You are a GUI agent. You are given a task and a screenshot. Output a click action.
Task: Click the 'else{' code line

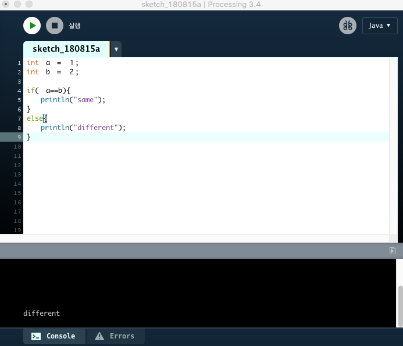pyautogui.click(x=37, y=118)
